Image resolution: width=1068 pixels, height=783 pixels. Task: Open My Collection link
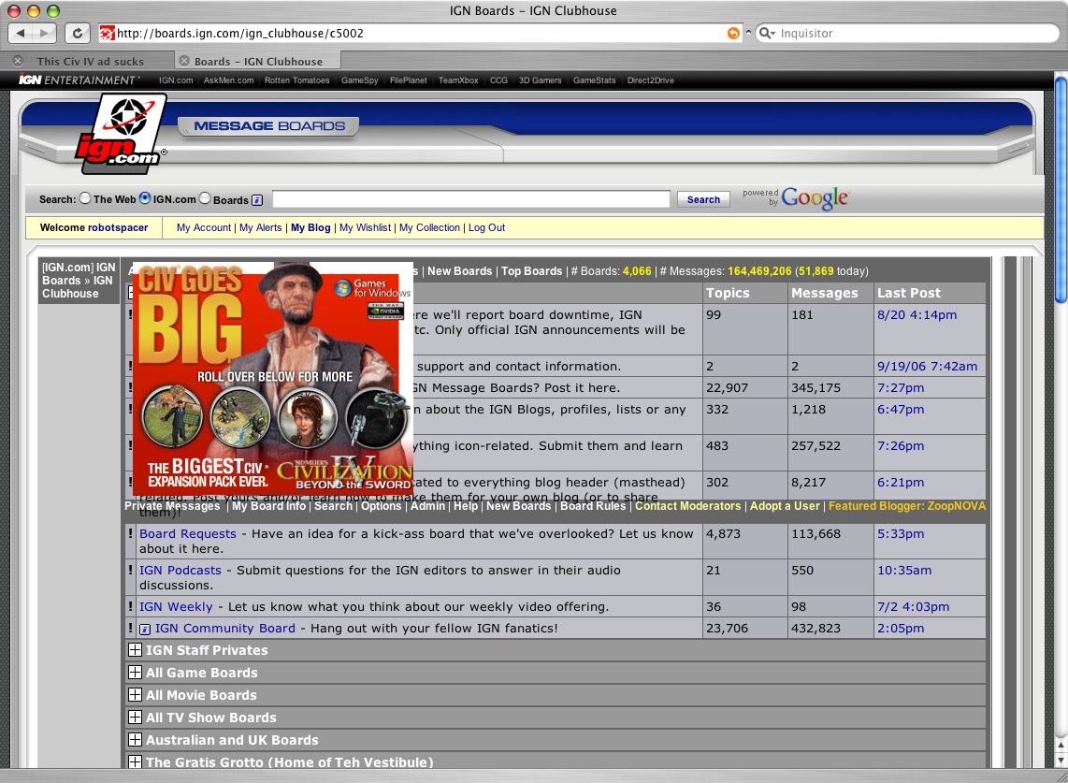click(430, 227)
